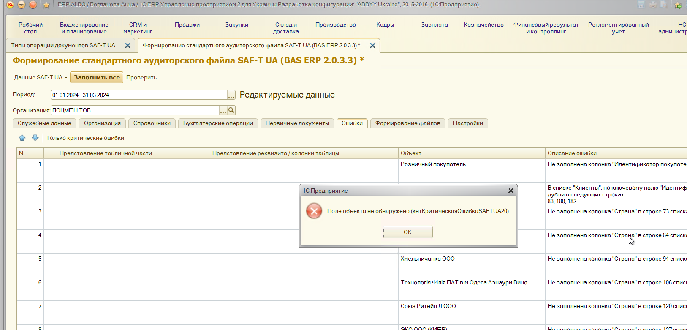This screenshot has height=330, width=687.
Task: Move row up with blue up arrow
Action: click(x=22, y=138)
